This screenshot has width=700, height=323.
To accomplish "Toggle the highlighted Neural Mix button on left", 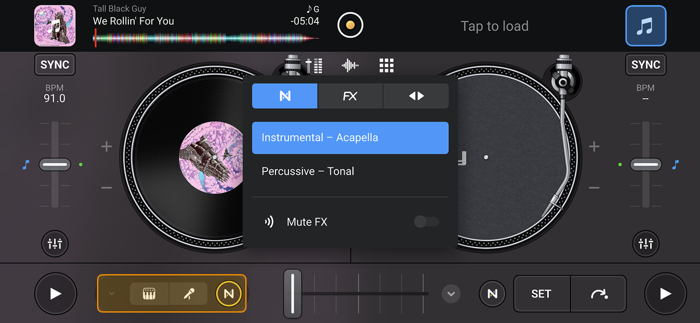I will [228, 294].
